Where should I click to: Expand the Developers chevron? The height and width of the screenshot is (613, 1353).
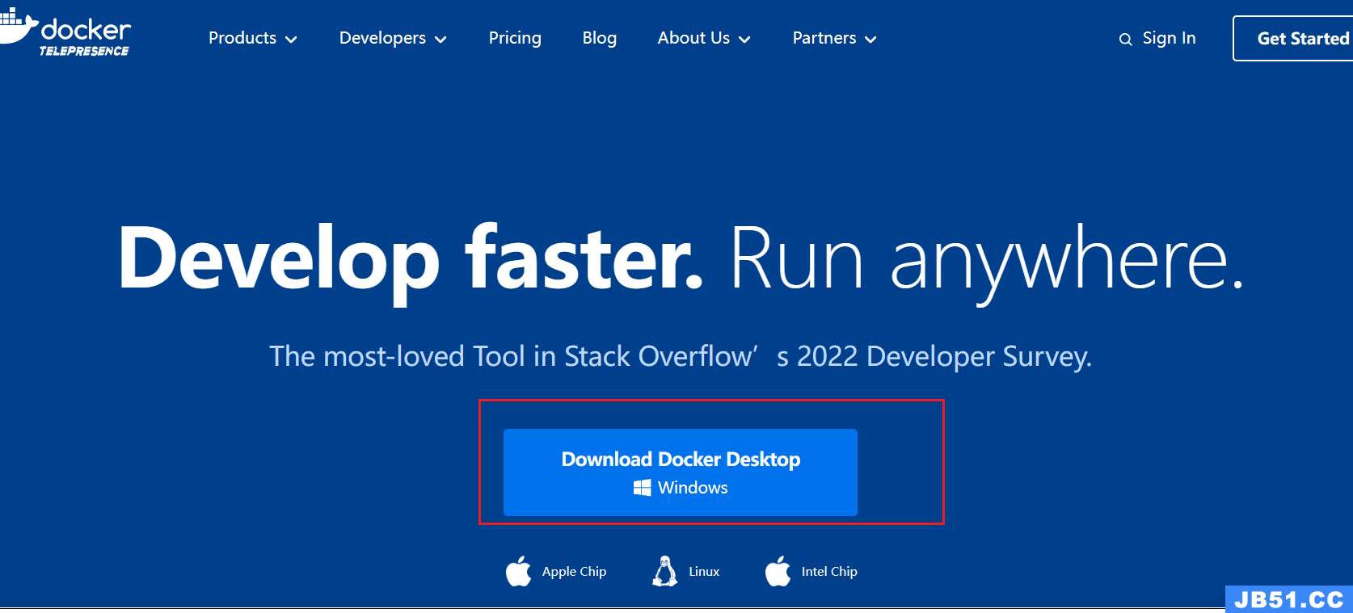tap(440, 40)
